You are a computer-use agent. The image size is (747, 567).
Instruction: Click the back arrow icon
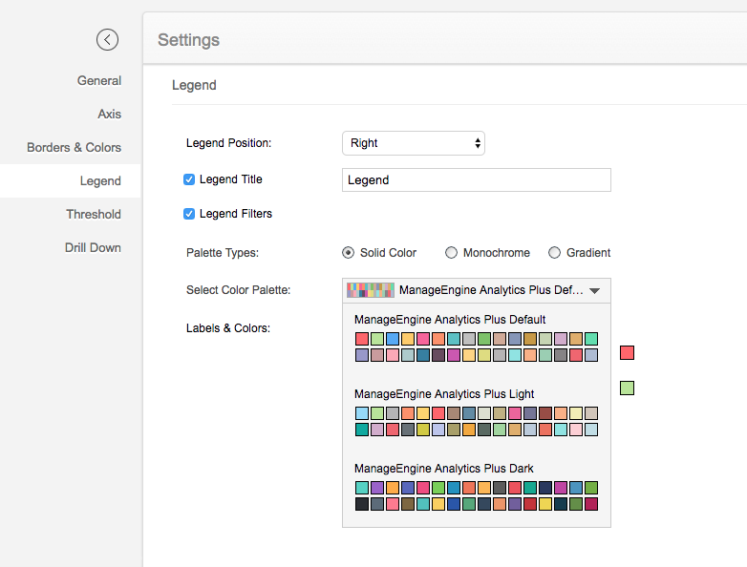[x=107, y=39]
